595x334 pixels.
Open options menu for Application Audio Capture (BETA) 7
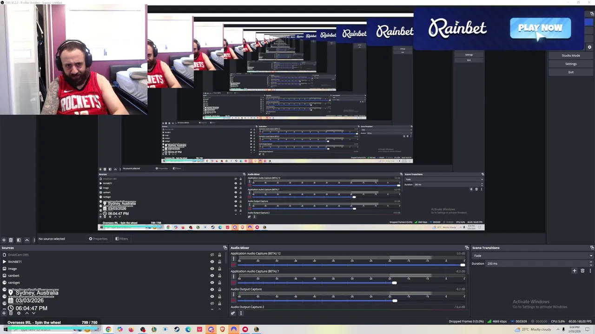pyautogui.click(x=233, y=276)
